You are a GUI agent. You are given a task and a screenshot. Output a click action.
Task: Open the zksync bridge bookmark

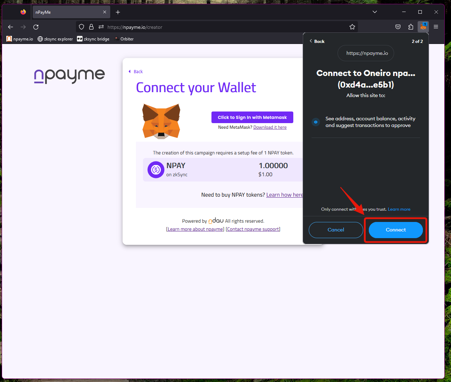click(93, 39)
